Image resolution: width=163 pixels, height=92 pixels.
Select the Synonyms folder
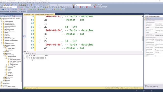pyautogui.click(x=8, y=53)
